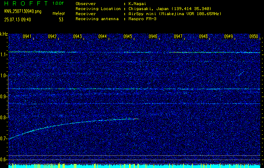Click the 0941 time marker
The height and width of the screenshot is (168, 264).
click(27, 37)
